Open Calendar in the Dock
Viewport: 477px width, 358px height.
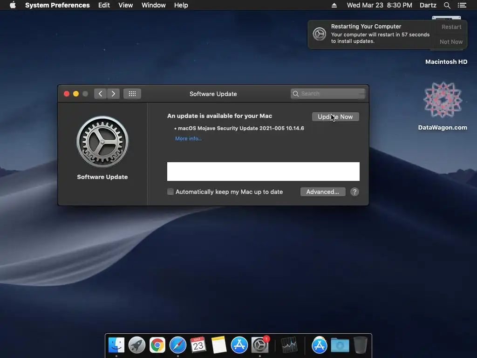[x=198, y=345]
